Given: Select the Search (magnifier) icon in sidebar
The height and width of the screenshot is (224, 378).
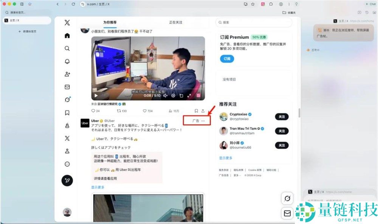Looking at the screenshot, I should pos(67,48).
